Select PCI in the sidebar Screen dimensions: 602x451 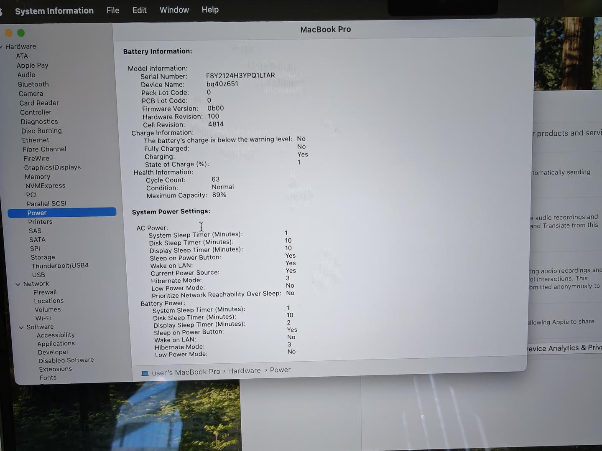(x=31, y=195)
